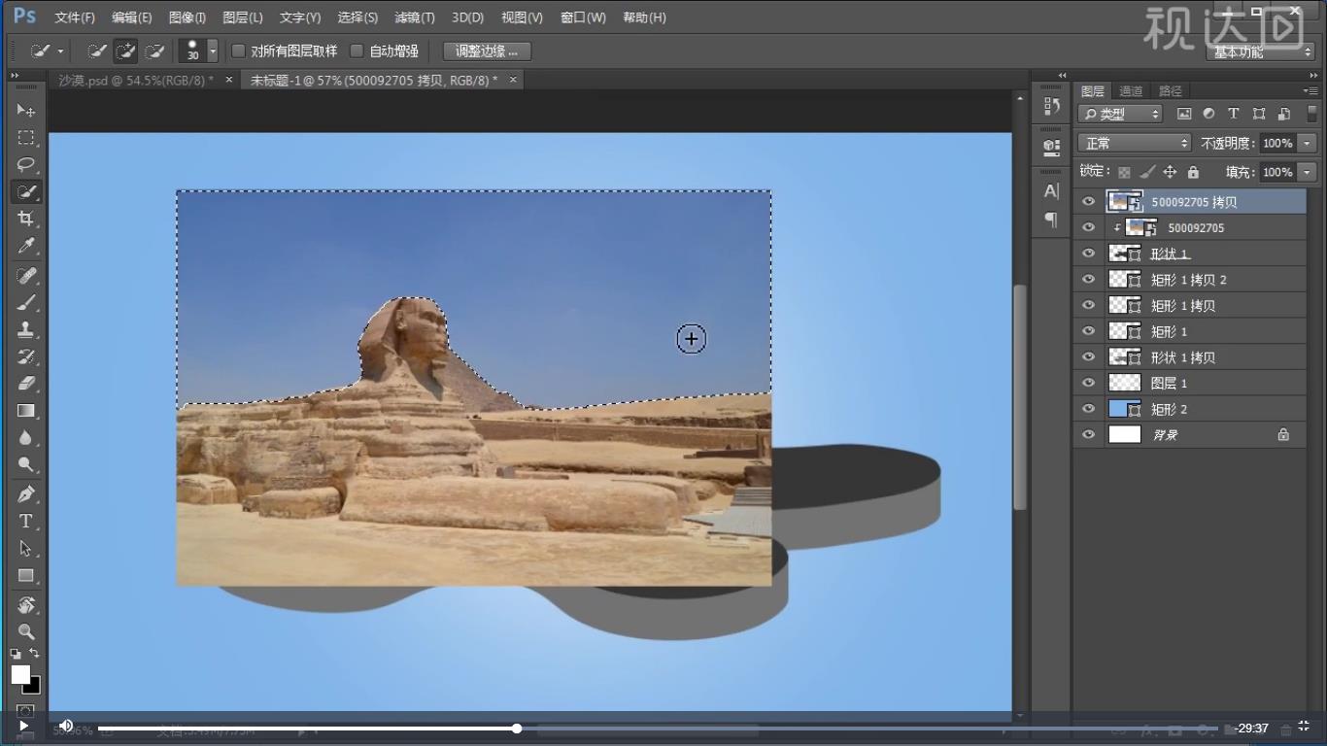Screen dimensions: 1327x746
Task: Open the 基本功能 workspace dropdown
Action: tap(1261, 52)
